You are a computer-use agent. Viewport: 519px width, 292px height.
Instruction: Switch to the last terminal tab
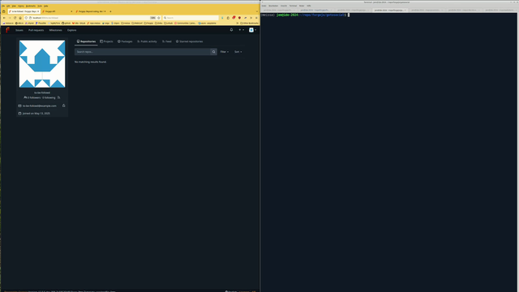(500, 10)
